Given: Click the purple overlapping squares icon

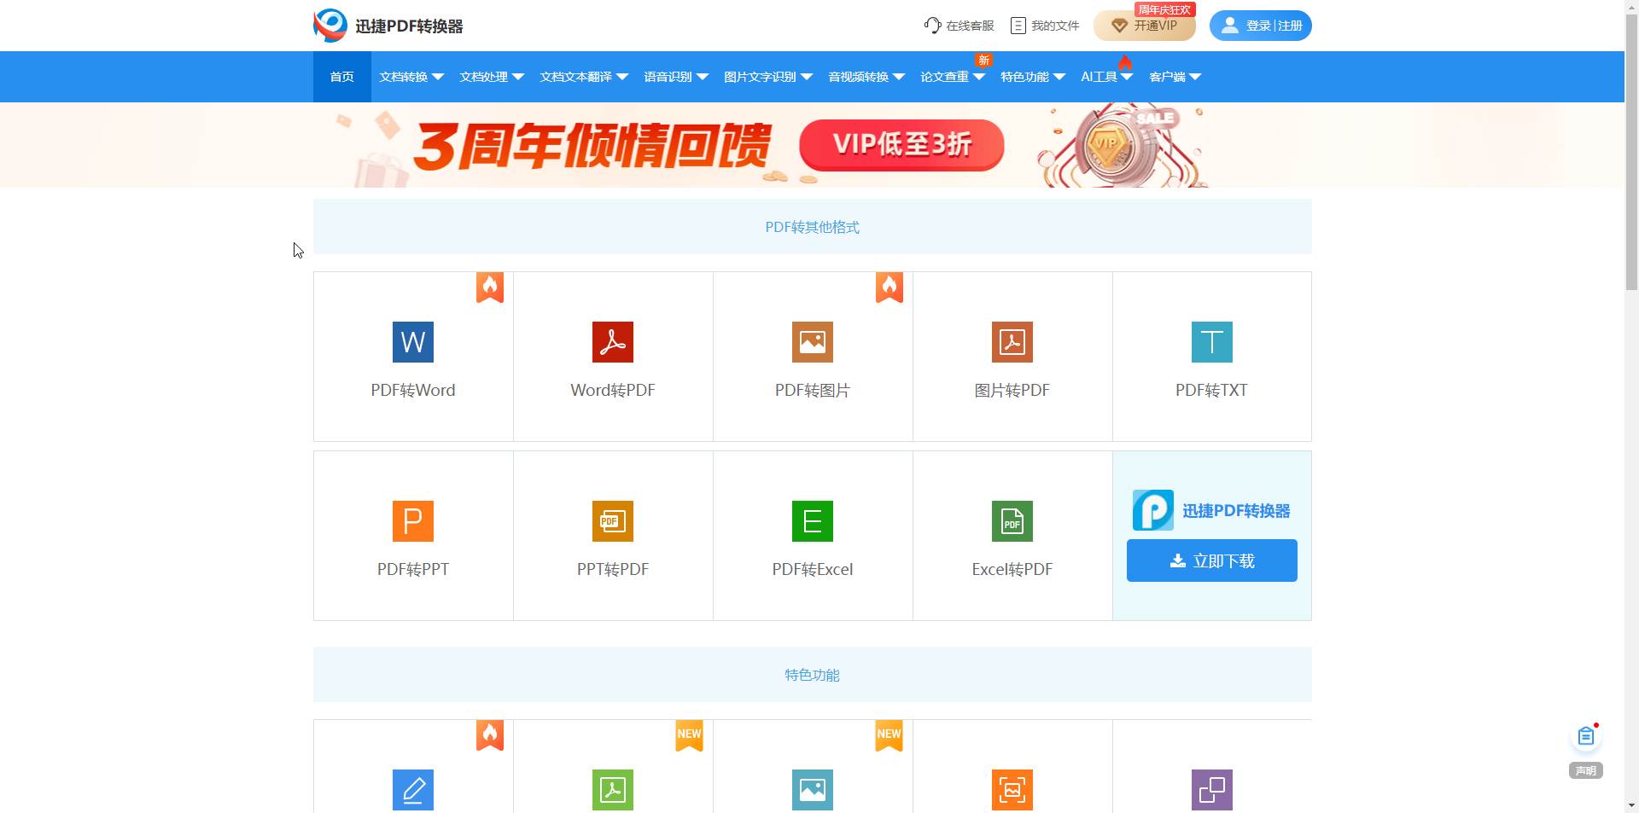Looking at the screenshot, I should [1212, 790].
